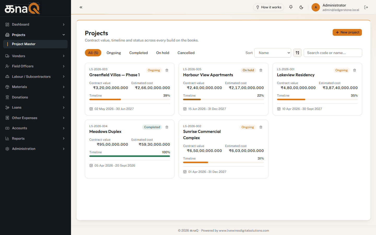
Task: Open Project Master in sidebar
Action: (35, 44)
